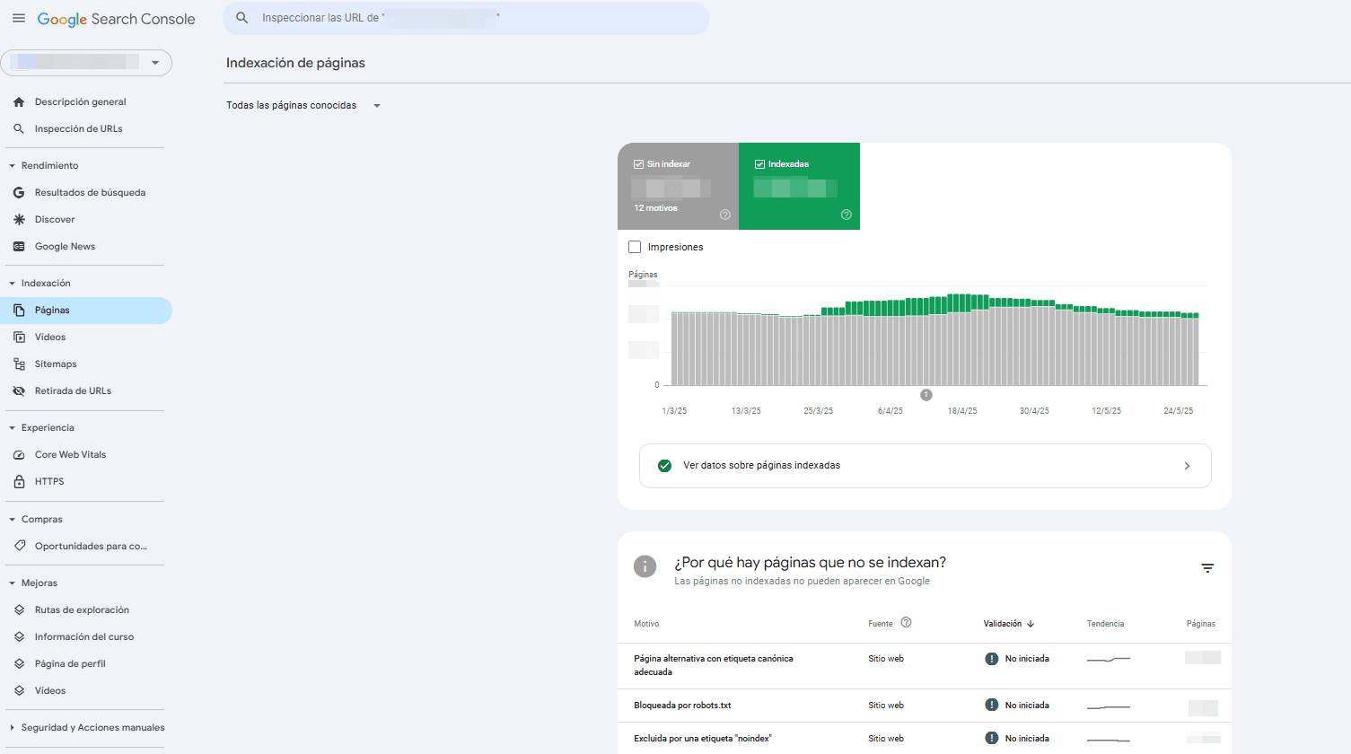Sort by Validación column header
Image resolution: width=1351 pixels, height=754 pixels.
click(1009, 624)
